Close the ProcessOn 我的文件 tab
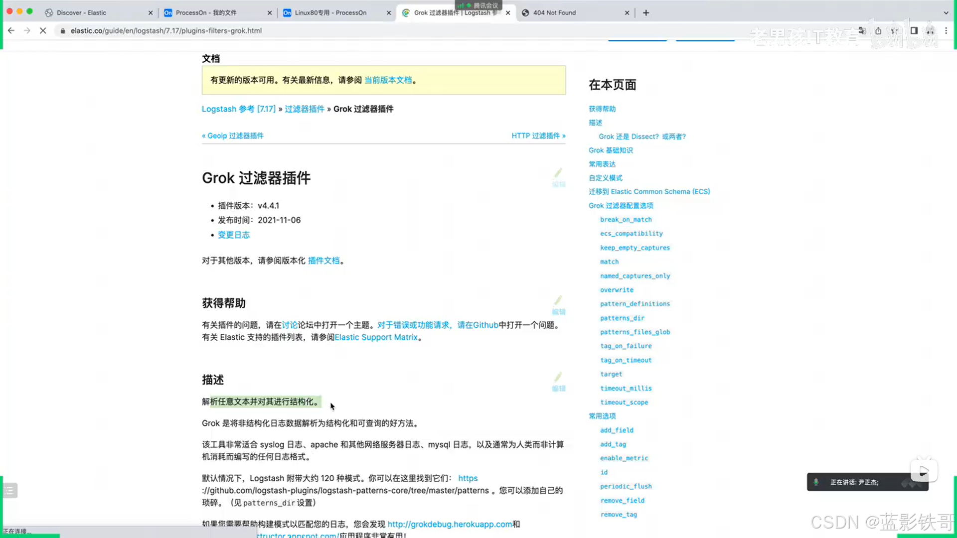Image resolution: width=957 pixels, height=538 pixels. [270, 12]
